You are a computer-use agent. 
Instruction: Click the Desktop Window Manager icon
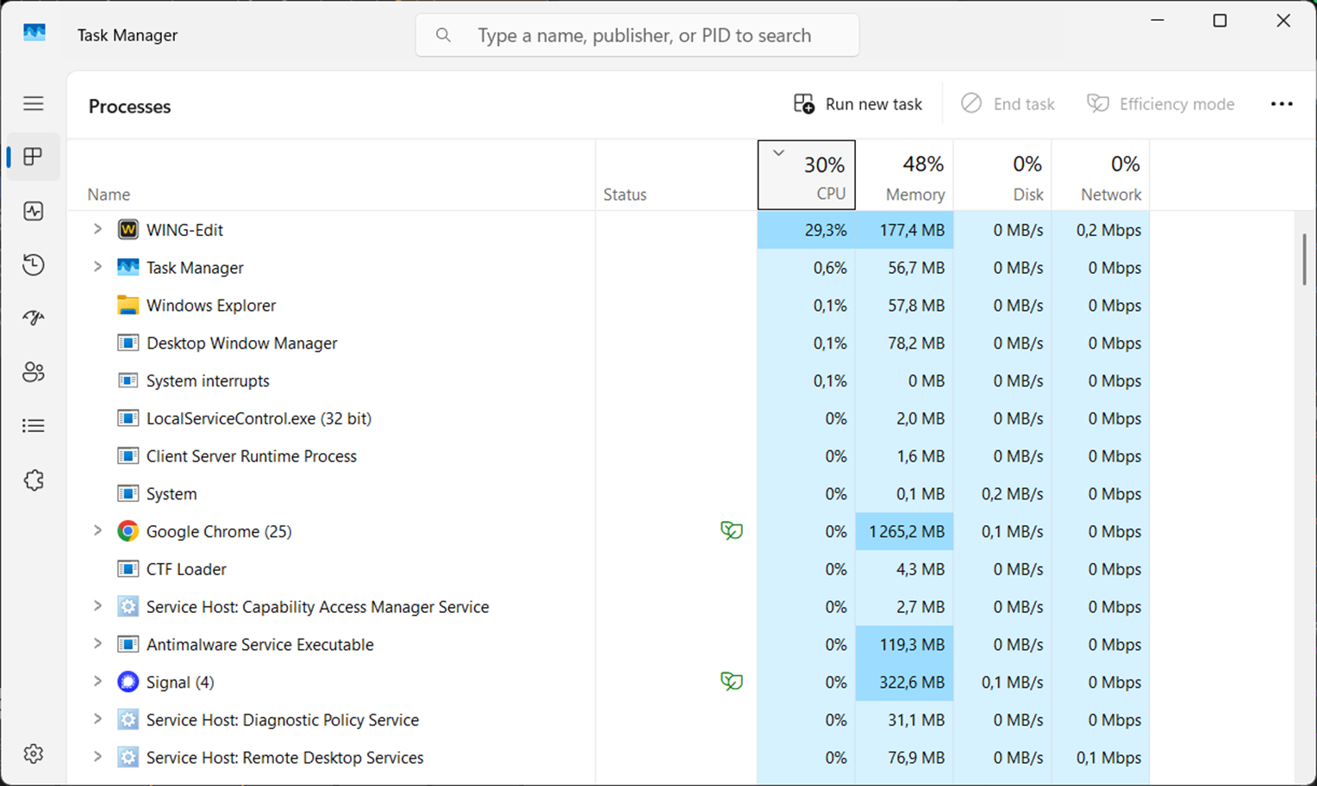coord(128,343)
